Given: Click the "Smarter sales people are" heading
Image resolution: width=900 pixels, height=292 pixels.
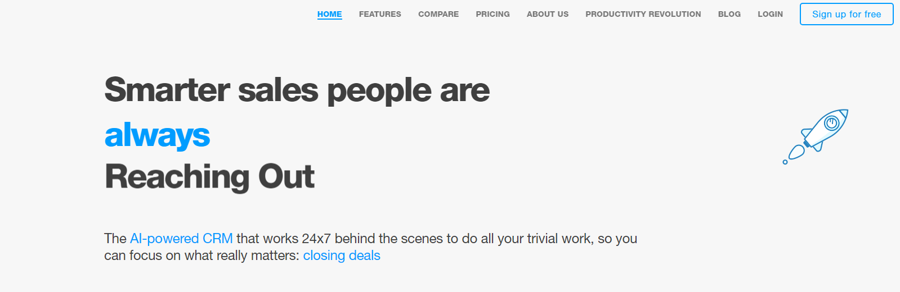Looking at the screenshot, I should click(297, 90).
